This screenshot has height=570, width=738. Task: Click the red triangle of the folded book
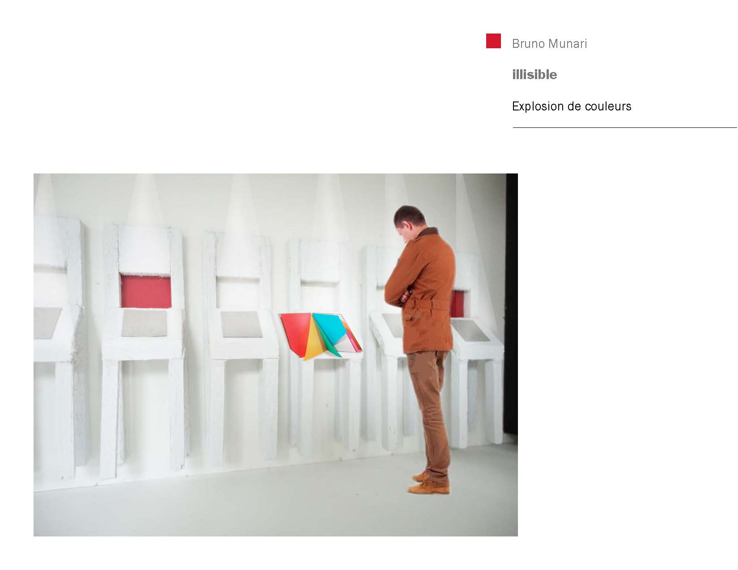coord(294,332)
